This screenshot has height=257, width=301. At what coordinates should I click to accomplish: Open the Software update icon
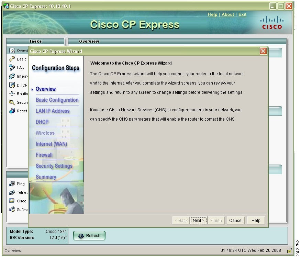(12, 209)
